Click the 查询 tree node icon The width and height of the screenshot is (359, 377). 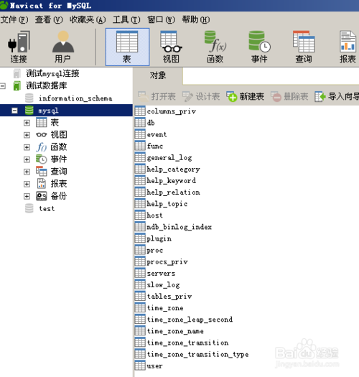point(42,172)
